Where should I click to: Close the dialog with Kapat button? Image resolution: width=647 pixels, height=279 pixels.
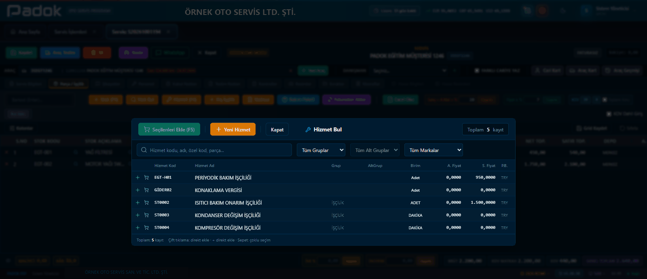277,129
